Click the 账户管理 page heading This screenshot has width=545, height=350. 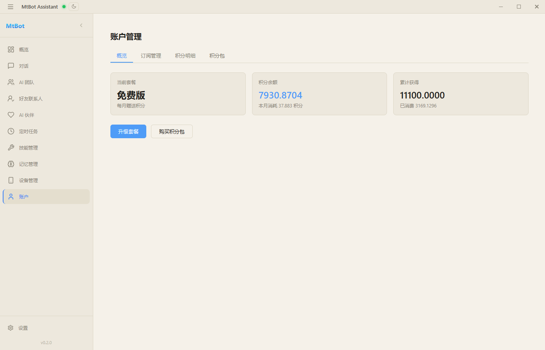point(126,37)
